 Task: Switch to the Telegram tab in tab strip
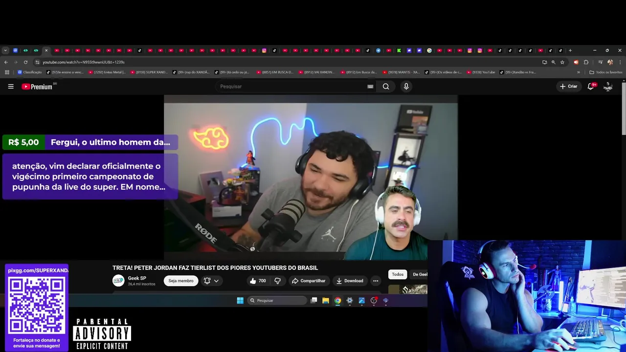(378, 50)
